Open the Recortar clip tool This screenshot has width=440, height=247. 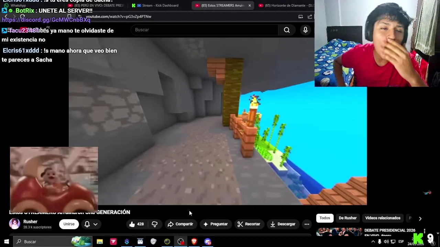pyautogui.click(x=249, y=224)
